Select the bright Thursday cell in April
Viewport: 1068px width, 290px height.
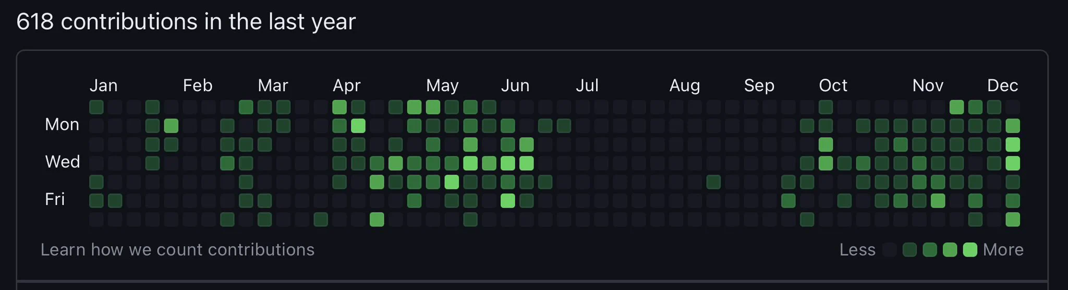[x=377, y=182]
